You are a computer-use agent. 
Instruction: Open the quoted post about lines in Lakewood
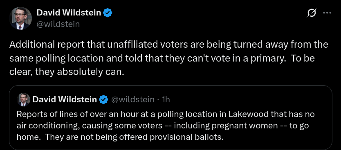coord(170,117)
